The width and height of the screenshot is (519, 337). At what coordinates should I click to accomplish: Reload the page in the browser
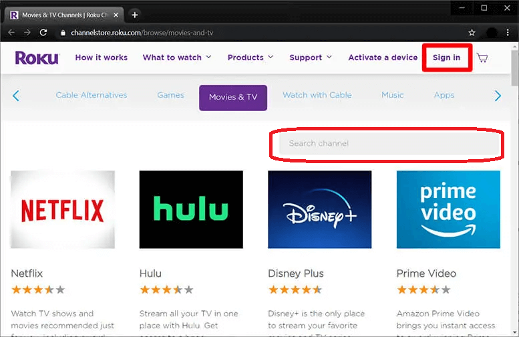click(43, 32)
